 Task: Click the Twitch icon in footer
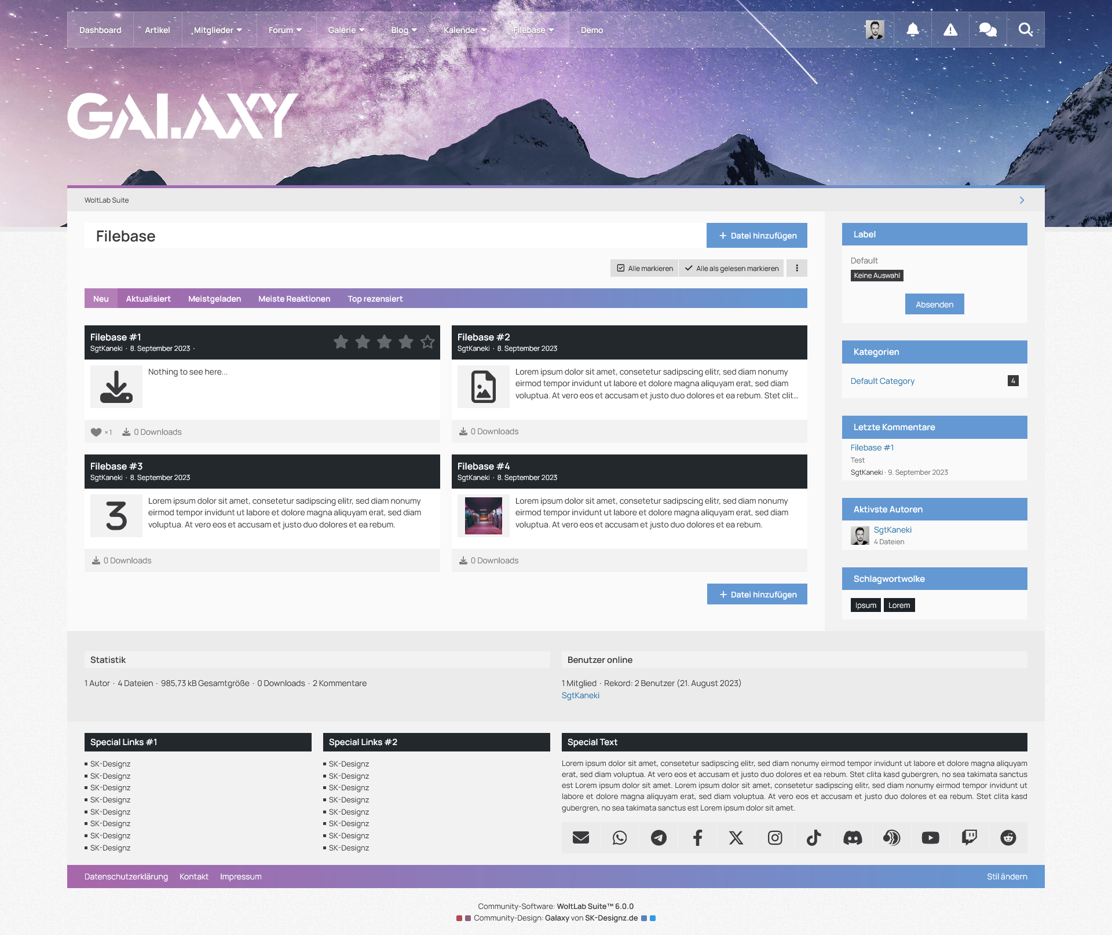[x=969, y=838]
